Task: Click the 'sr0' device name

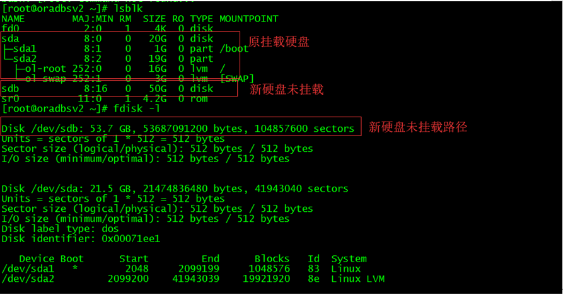Action: pyautogui.click(x=10, y=99)
